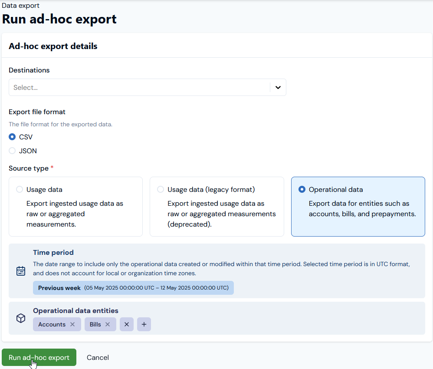
Task: Click the Destinations Select input field
Action: click(139, 87)
